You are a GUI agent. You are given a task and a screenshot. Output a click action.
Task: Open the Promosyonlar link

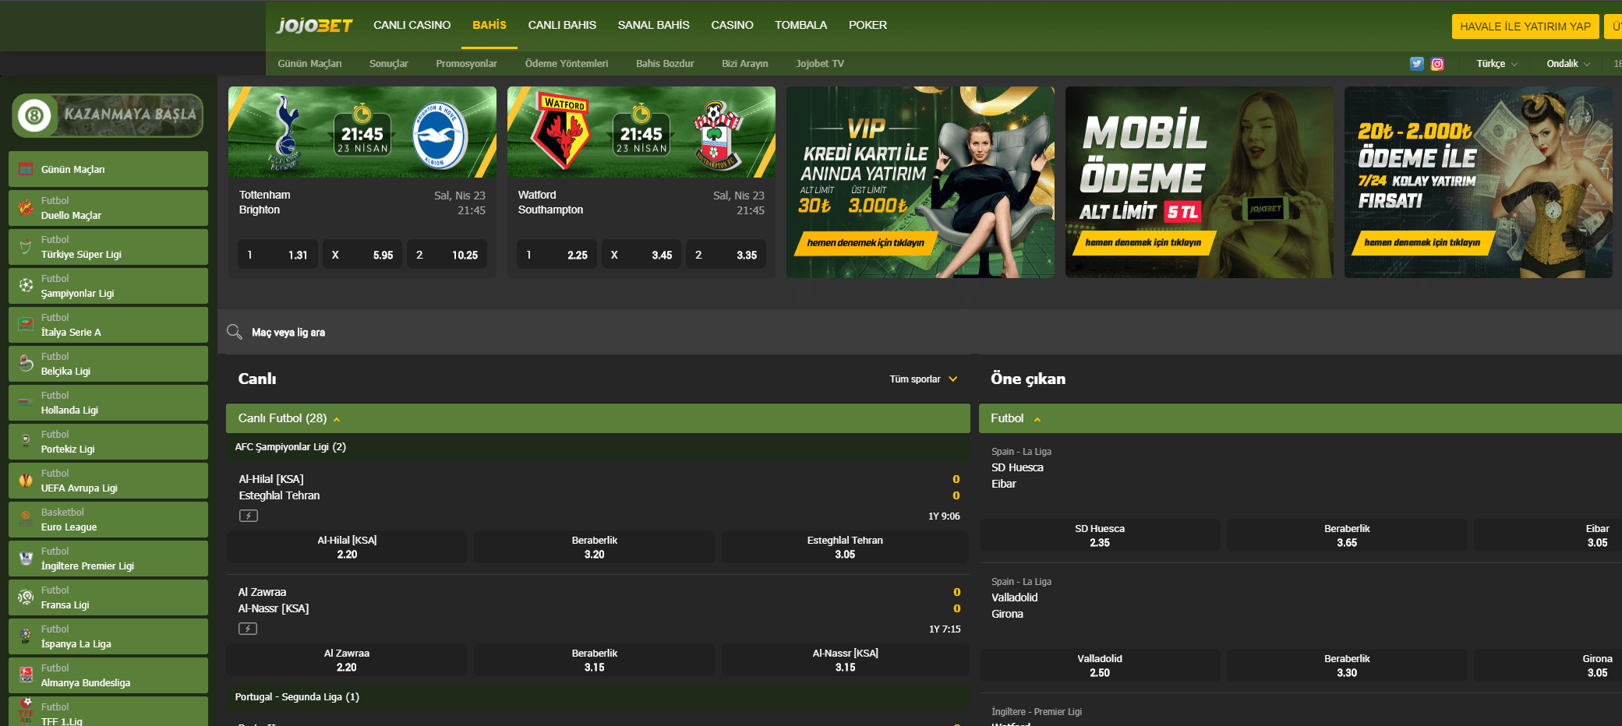click(x=466, y=64)
